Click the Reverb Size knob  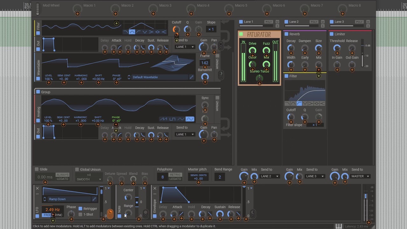coord(318,48)
